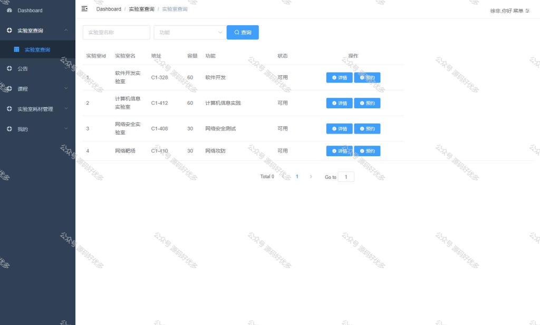Image resolution: width=540 pixels, height=325 pixels.
Task: Click Dashboard breadcrumb link
Action: click(x=109, y=9)
